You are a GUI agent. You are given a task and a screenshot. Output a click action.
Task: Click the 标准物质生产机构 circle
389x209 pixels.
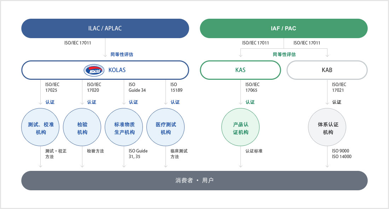click(124, 127)
